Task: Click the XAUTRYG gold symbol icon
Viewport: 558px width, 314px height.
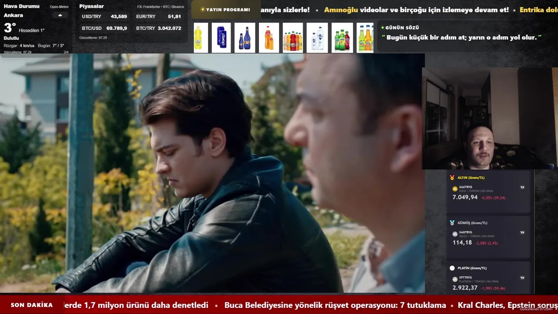Action: pos(455,188)
